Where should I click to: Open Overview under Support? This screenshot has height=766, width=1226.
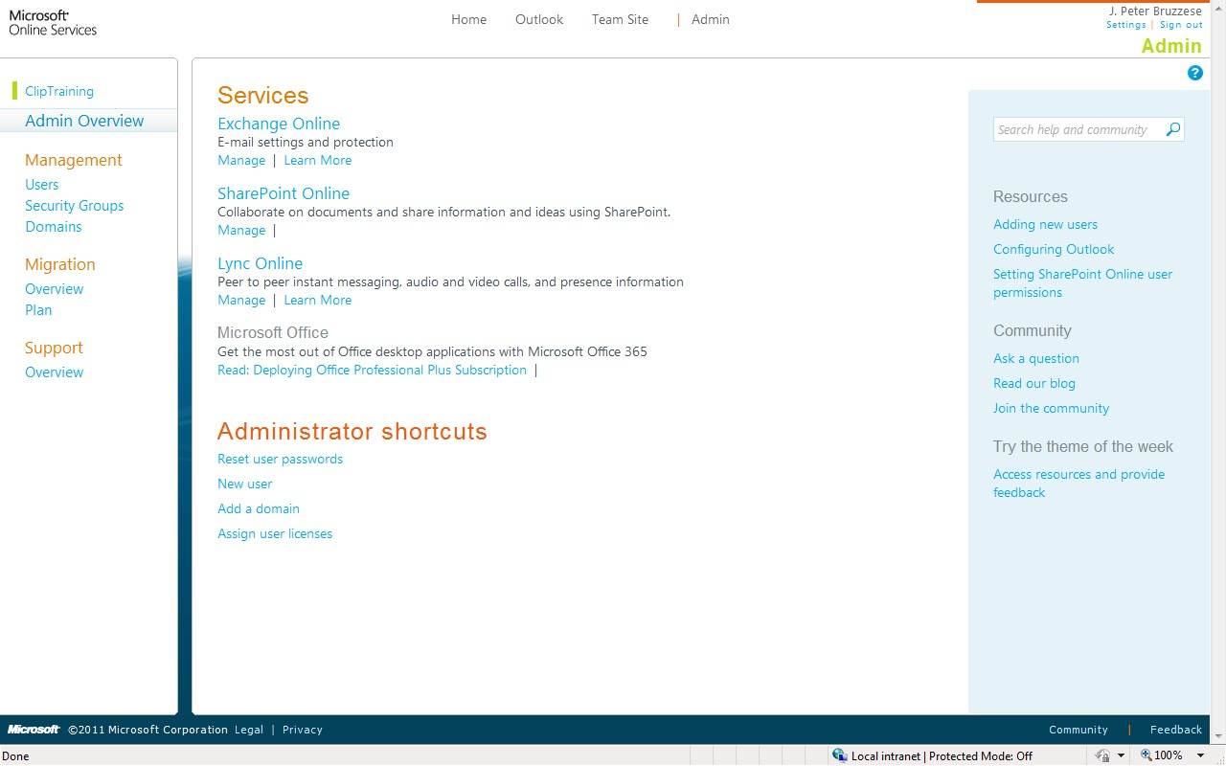point(54,372)
